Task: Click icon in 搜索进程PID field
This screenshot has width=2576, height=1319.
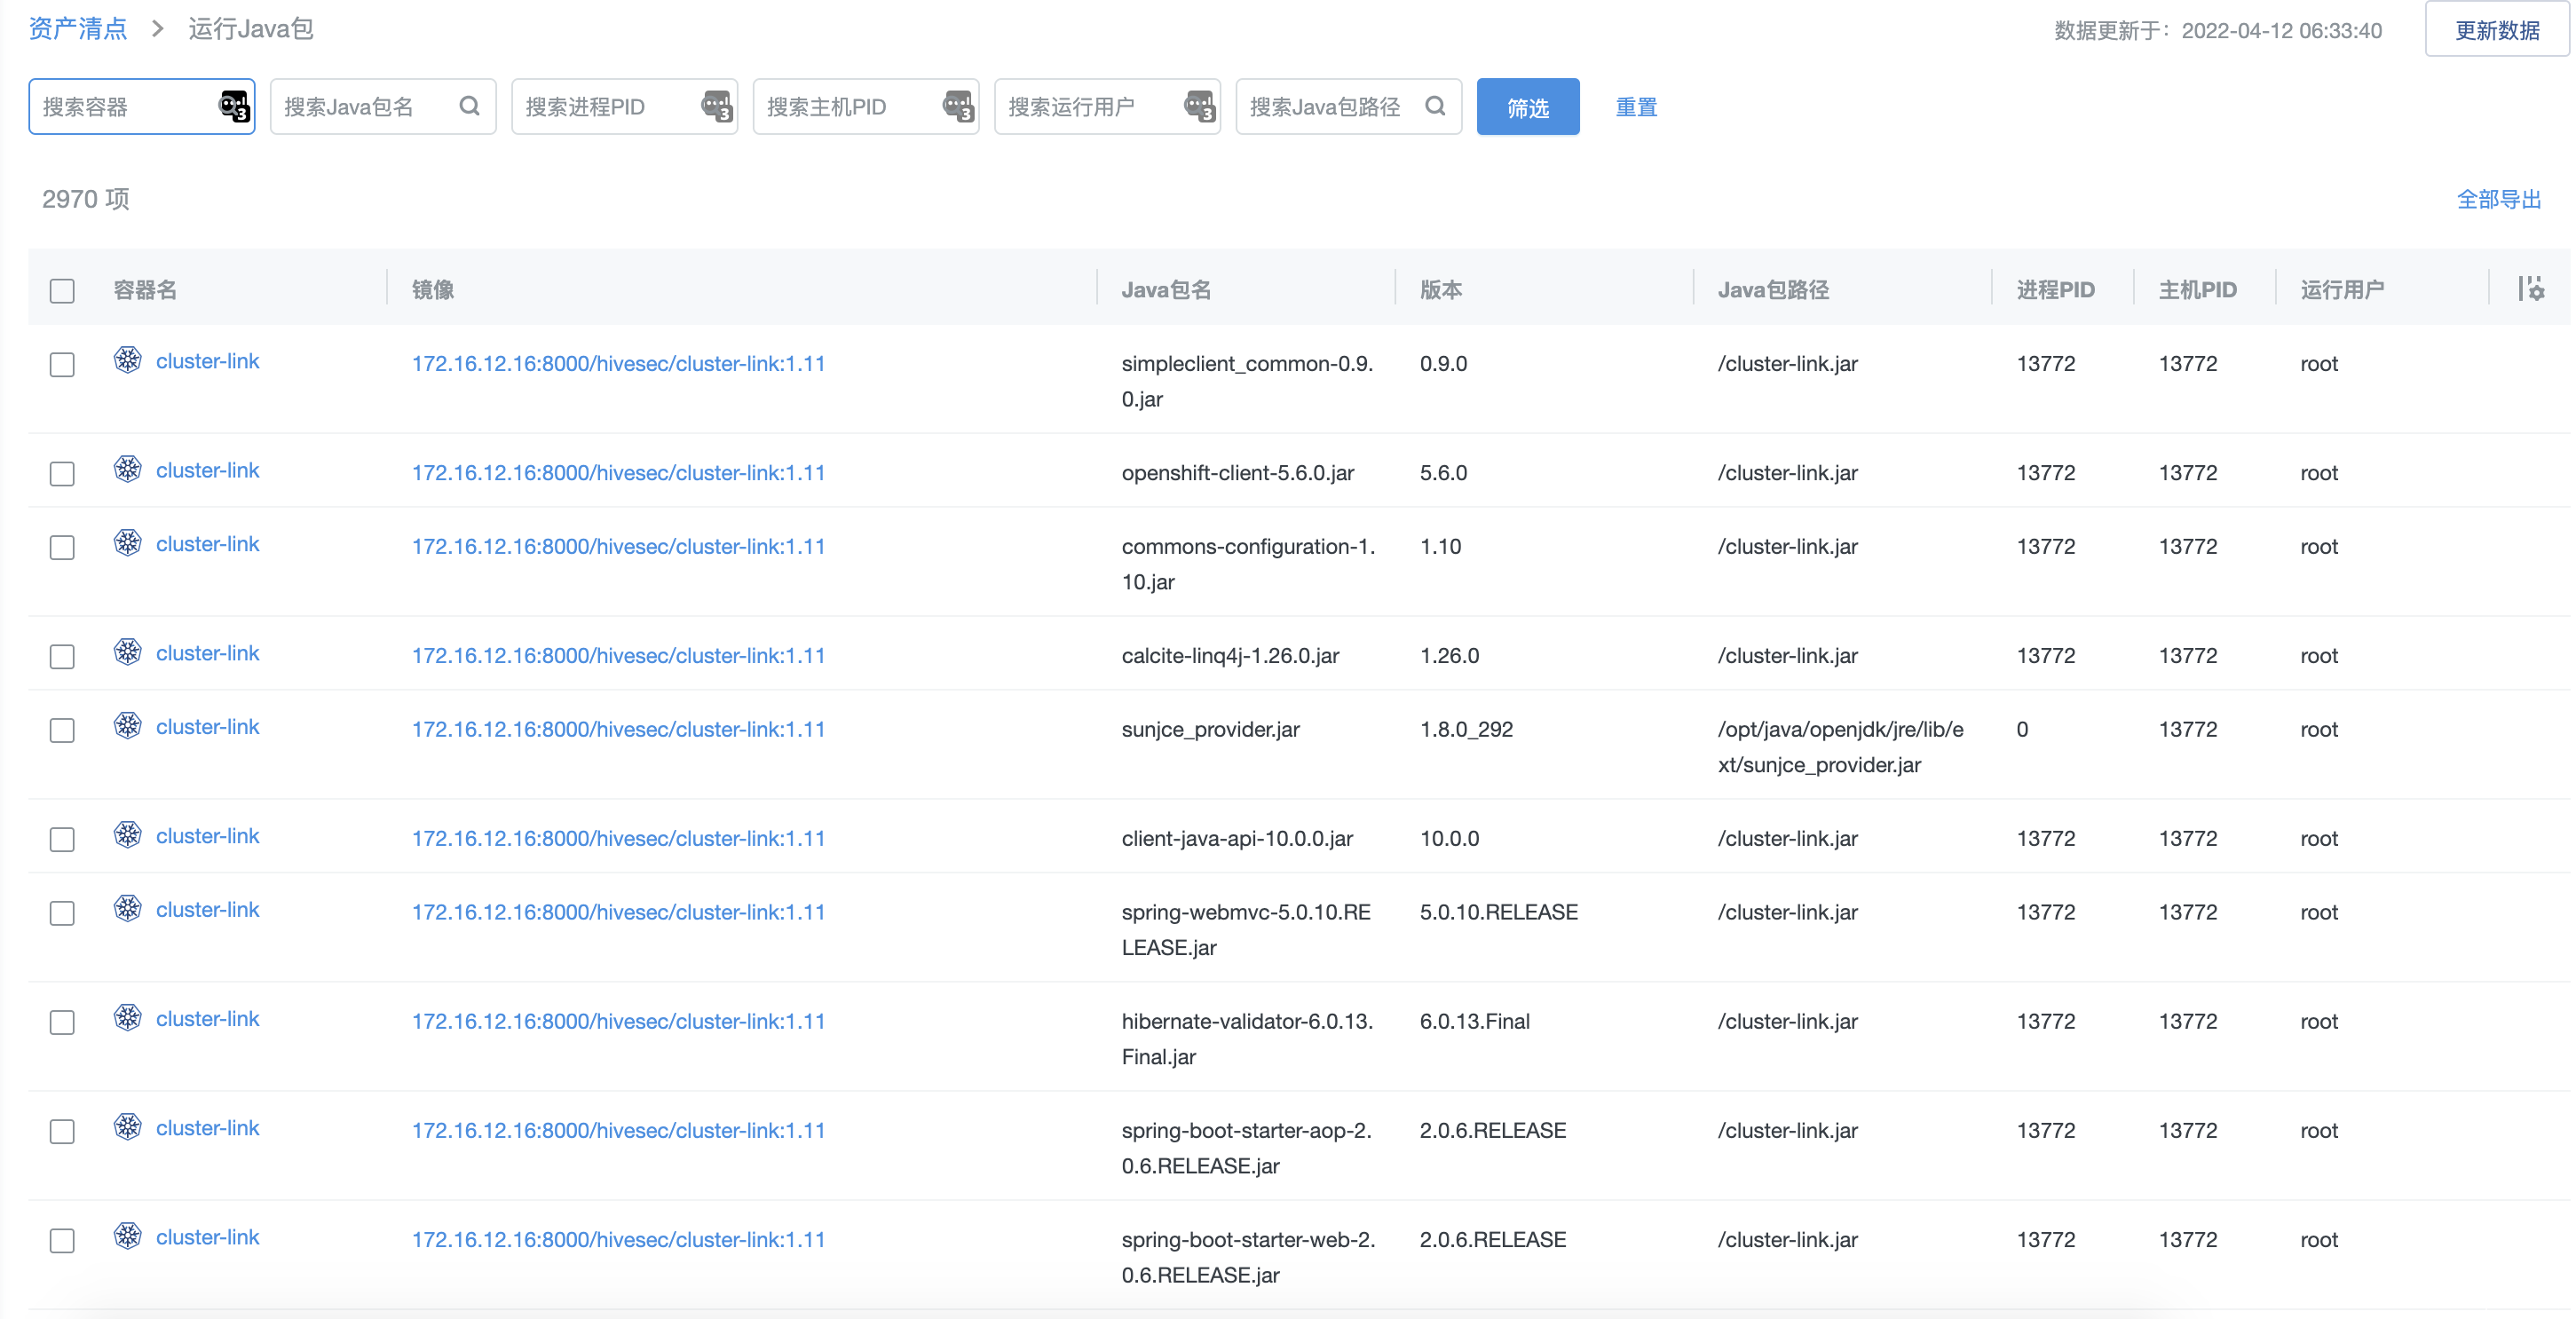Action: pos(717,106)
